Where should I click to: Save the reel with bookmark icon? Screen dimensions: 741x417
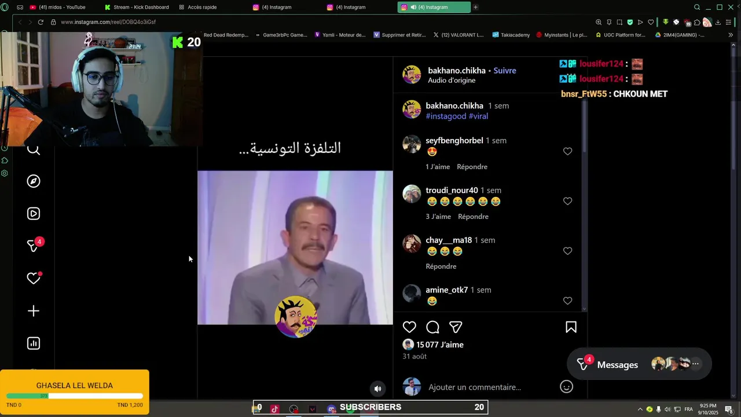[571, 327]
